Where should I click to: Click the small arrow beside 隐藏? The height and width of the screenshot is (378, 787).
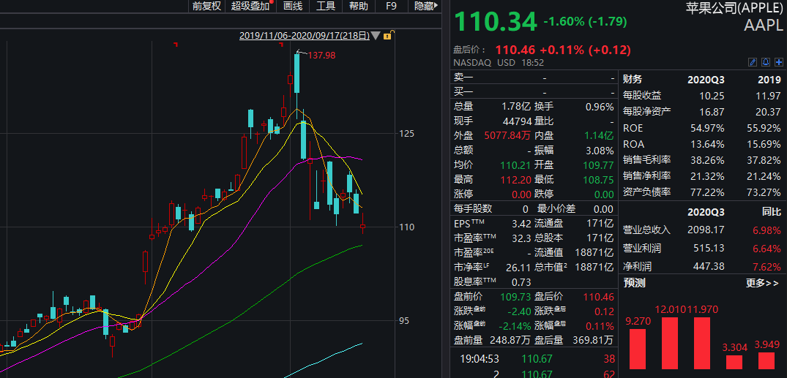[x=436, y=6]
